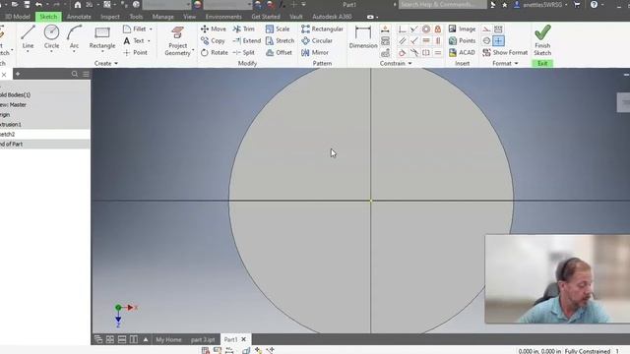Image resolution: width=630 pixels, height=354 pixels.
Task: Activate the Dimension tool
Action: (363, 37)
